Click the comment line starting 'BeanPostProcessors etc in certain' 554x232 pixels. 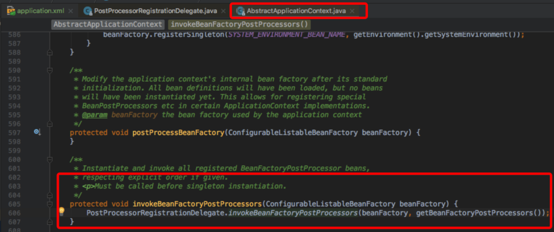pos(226,106)
